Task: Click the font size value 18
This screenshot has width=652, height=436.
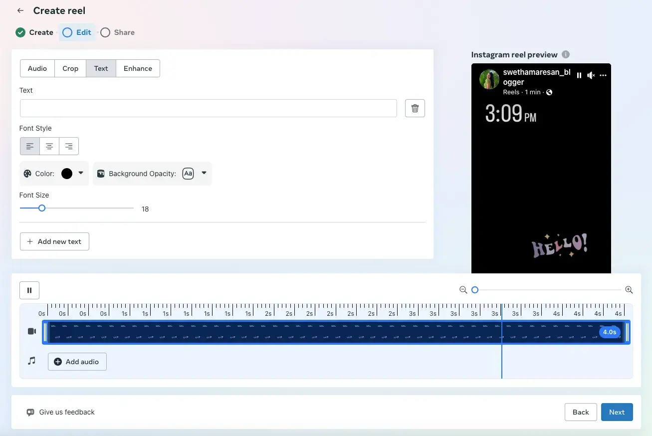Action: [x=145, y=209]
